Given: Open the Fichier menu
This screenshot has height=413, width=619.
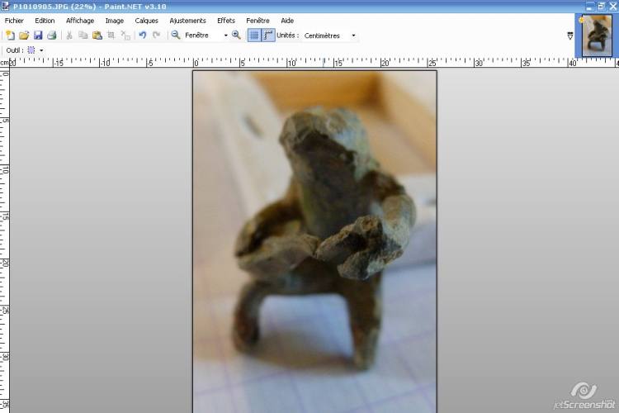Looking at the screenshot, I should point(14,21).
